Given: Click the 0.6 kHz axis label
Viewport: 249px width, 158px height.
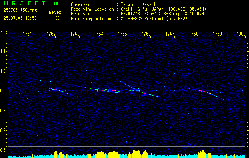Looking at the screenshot, I should [3, 150].
